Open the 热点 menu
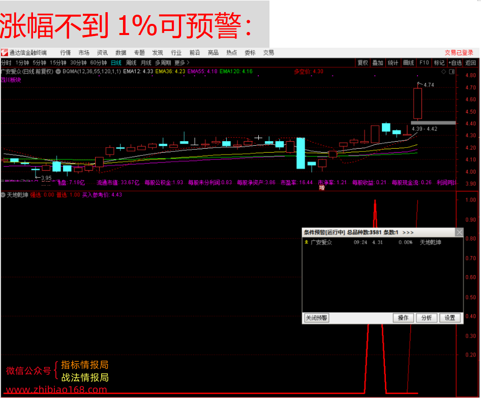This screenshot has height=398, width=481. (x=232, y=53)
